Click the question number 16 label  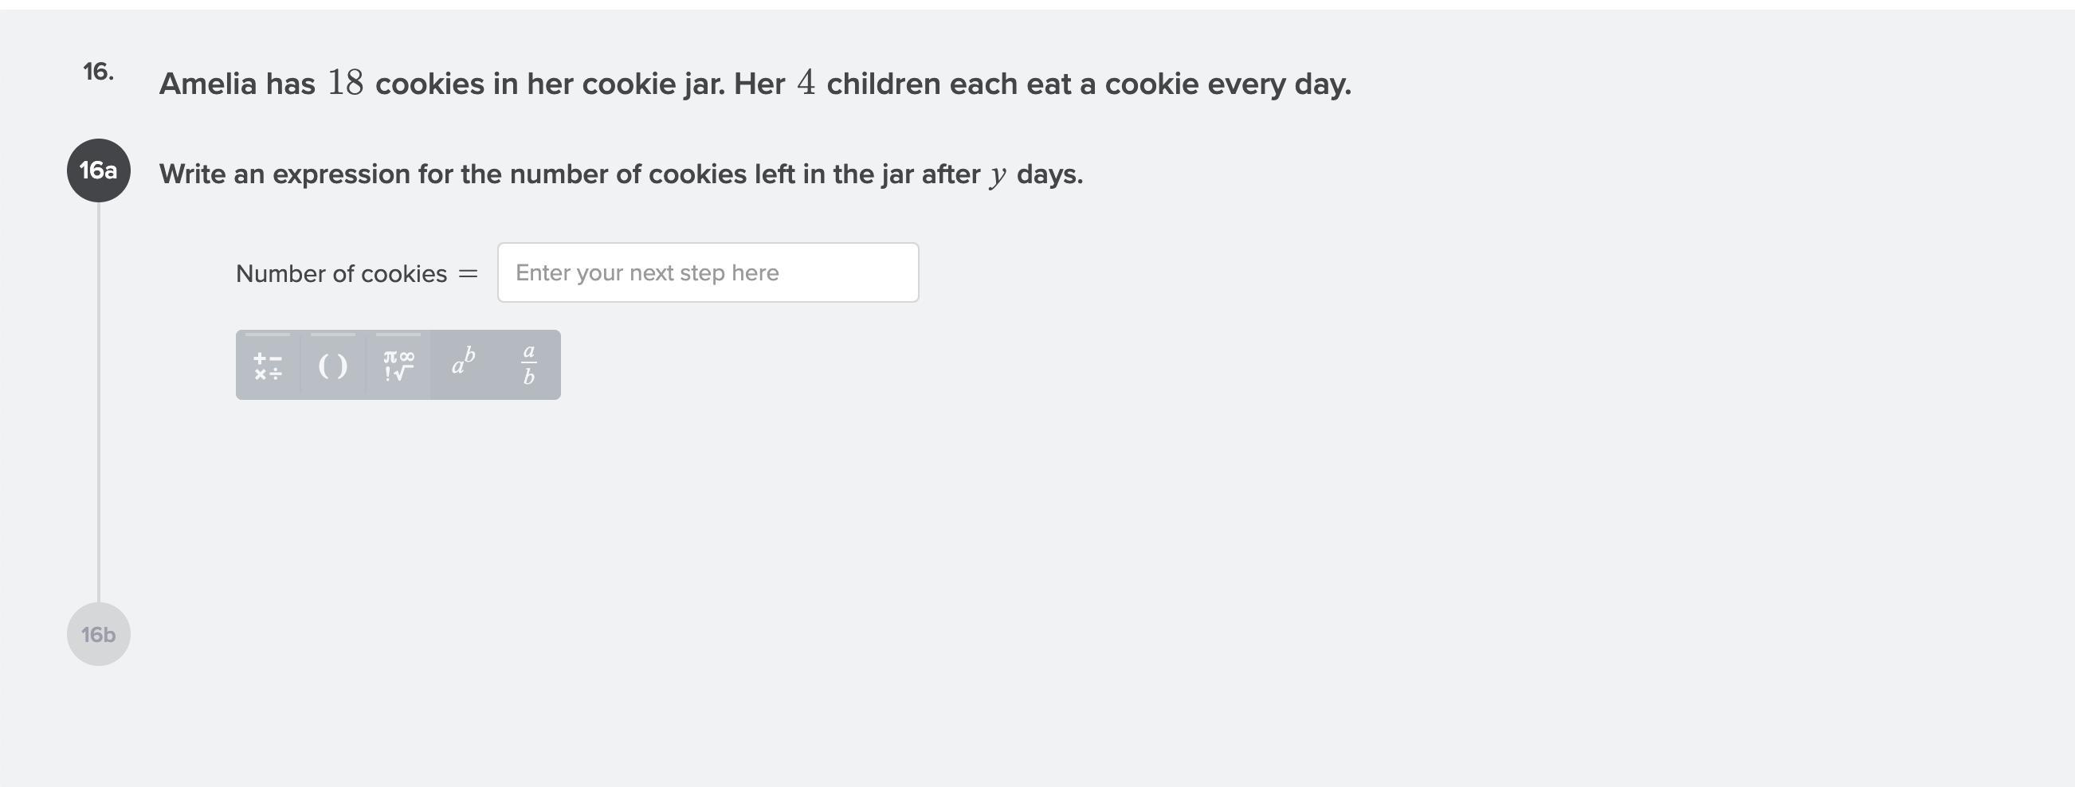tap(98, 72)
